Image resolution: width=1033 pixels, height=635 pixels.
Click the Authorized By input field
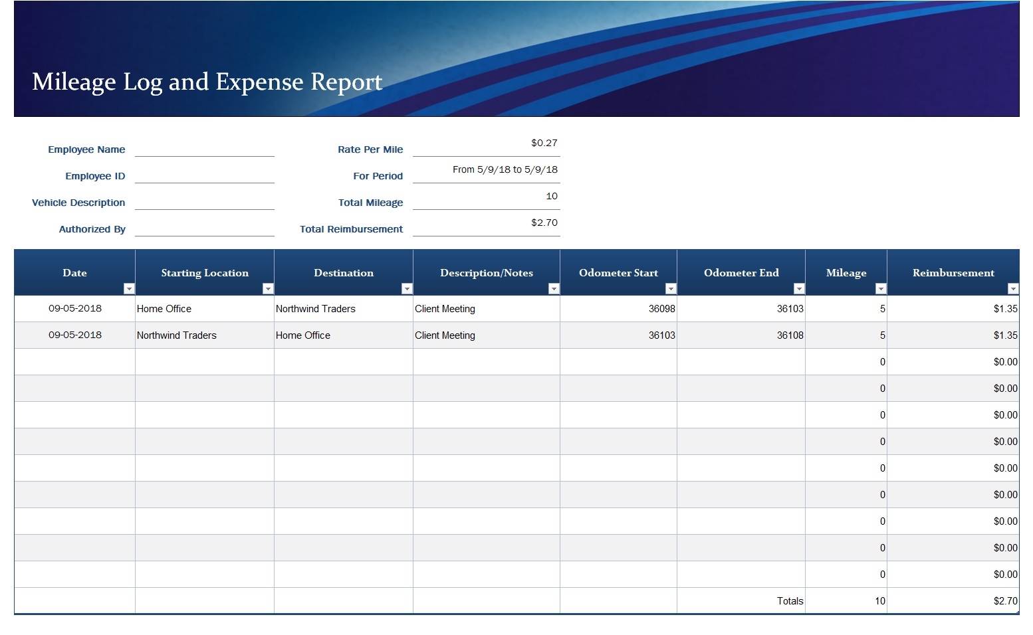pos(204,231)
